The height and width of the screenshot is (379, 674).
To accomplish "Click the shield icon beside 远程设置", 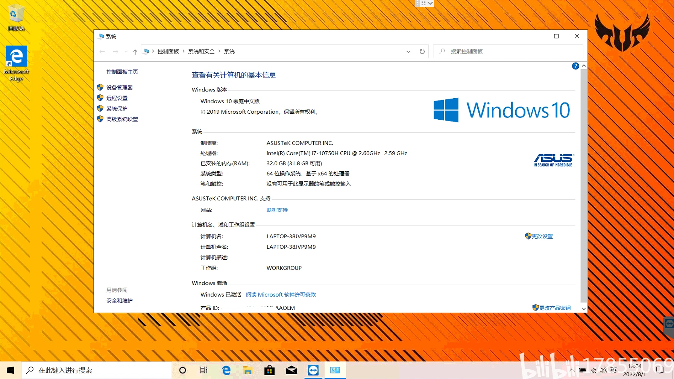I will point(100,98).
